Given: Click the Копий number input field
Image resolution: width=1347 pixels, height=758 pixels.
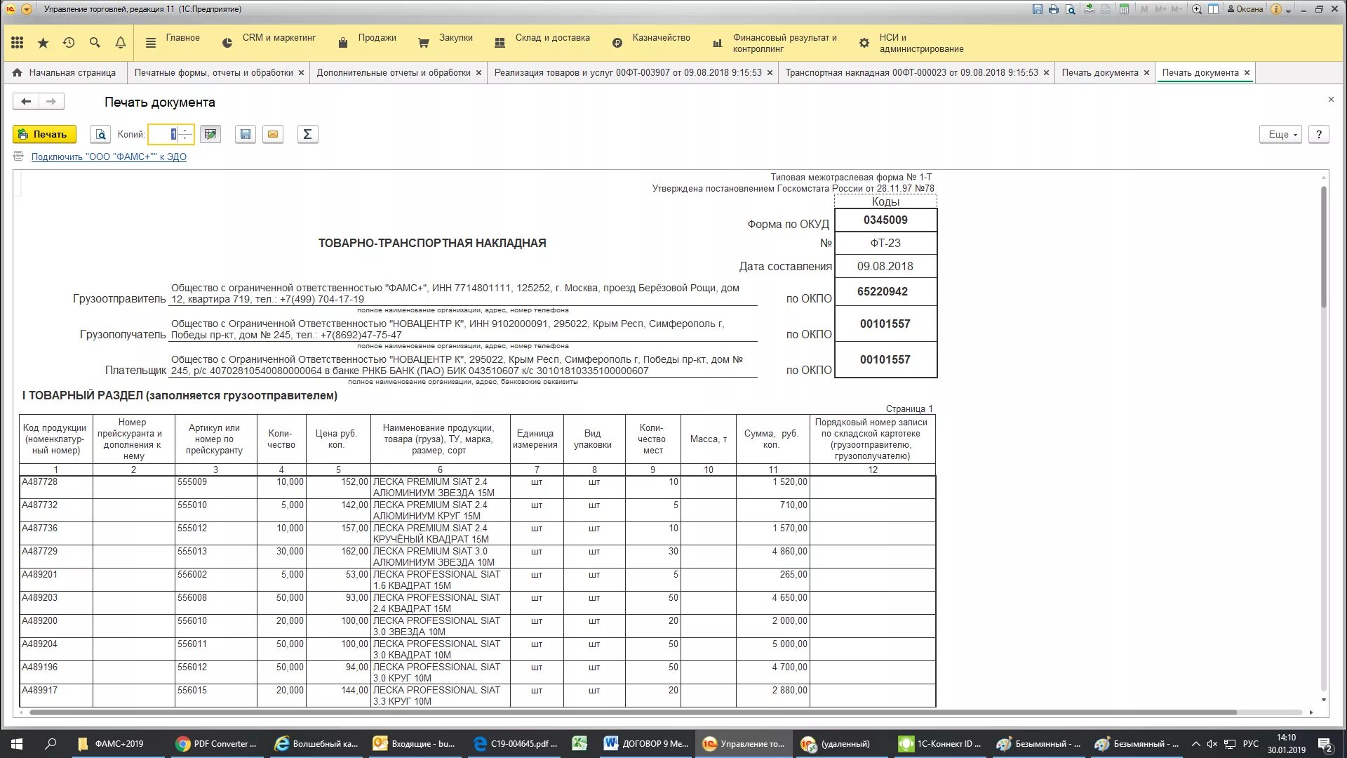Looking at the screenshot, I should click(163, 134).
